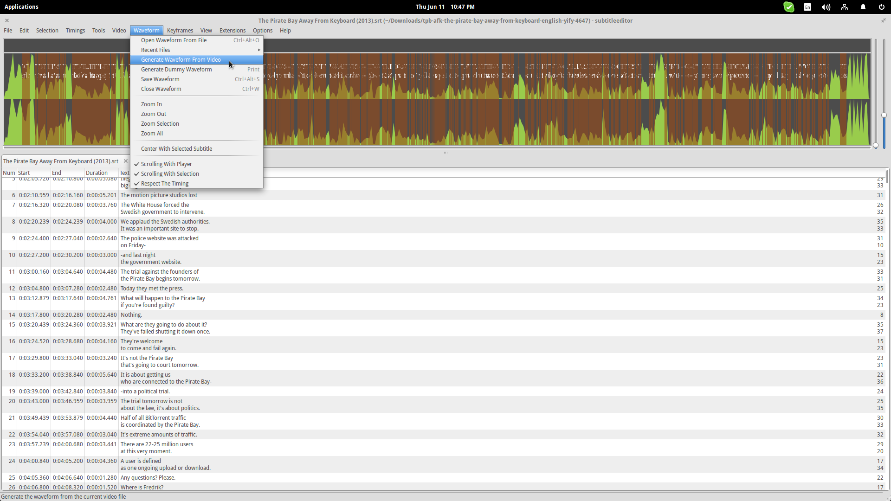This screenshot has height=501, width=891.
Task: Select The Pirate Bay srt document tab
Action: (x=61, y=161)
